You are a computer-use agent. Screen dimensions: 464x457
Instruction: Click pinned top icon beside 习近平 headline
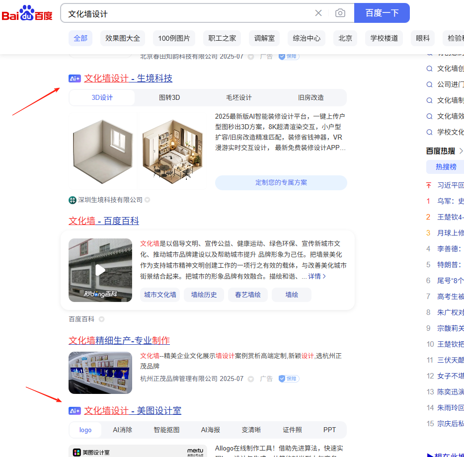point(429,185)
